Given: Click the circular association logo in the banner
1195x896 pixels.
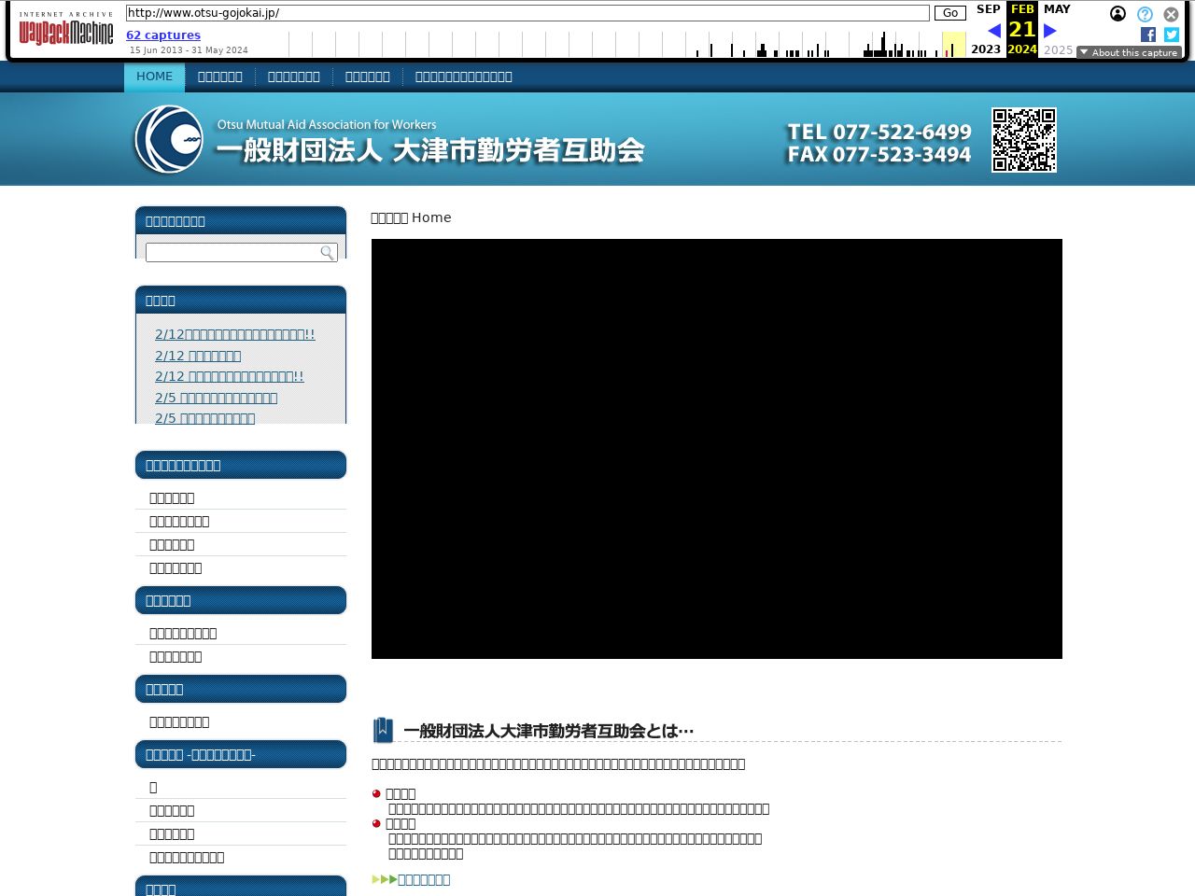Looking at the screenshot, I should click(x=168, y=139).
